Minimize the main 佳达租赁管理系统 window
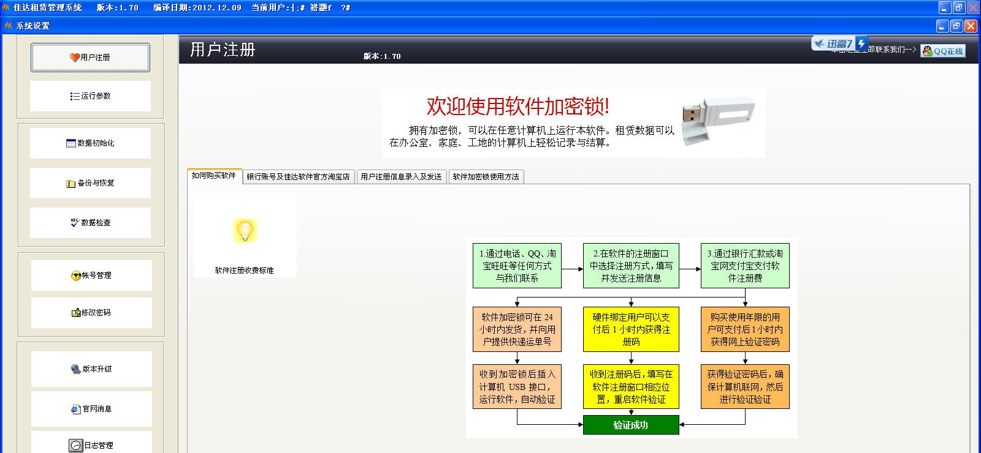 point(945,7)
